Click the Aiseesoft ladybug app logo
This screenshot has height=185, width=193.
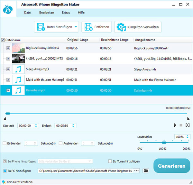click(x=8, y=9)
